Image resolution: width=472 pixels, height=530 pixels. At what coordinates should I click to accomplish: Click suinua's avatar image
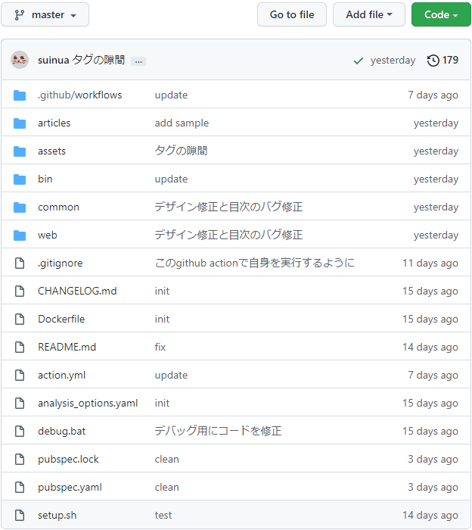click(x=20, y=60)
